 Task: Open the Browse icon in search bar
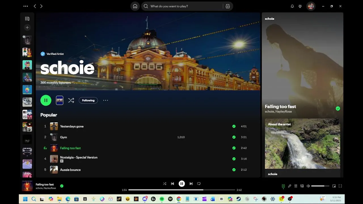(x=227, y=6)
